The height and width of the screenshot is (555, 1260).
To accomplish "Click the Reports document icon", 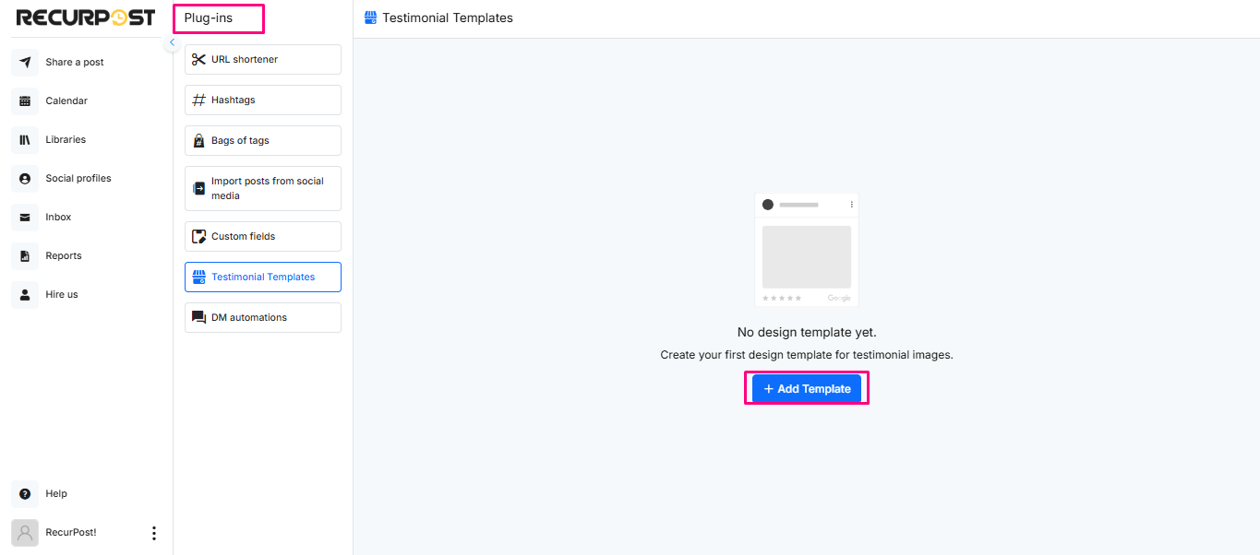I will 25,256.
